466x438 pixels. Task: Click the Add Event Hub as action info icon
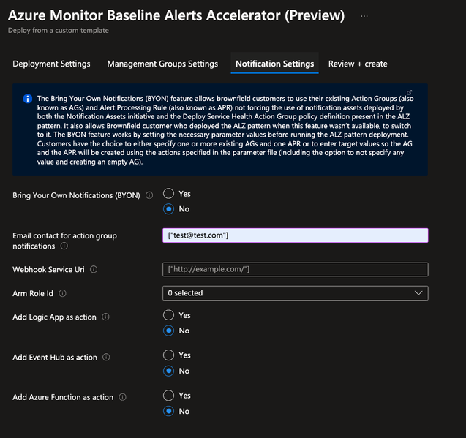pyautogui.click(x=106, y=357)
